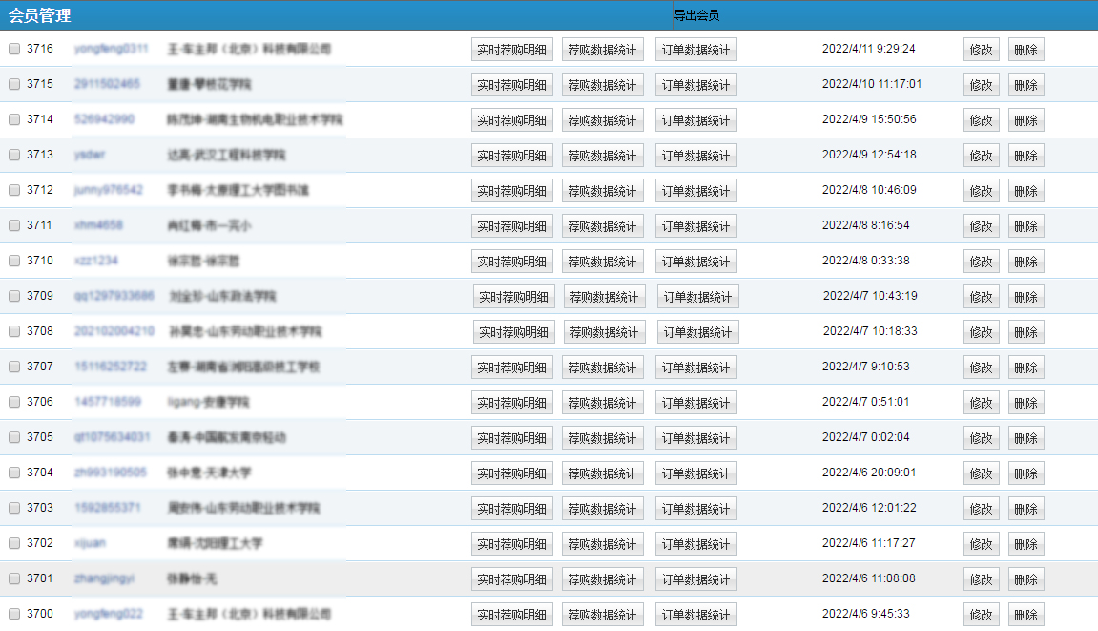Open the zhangjingyi username link
The height and width of the screenshot is (631, 1098).
(104, 578)
